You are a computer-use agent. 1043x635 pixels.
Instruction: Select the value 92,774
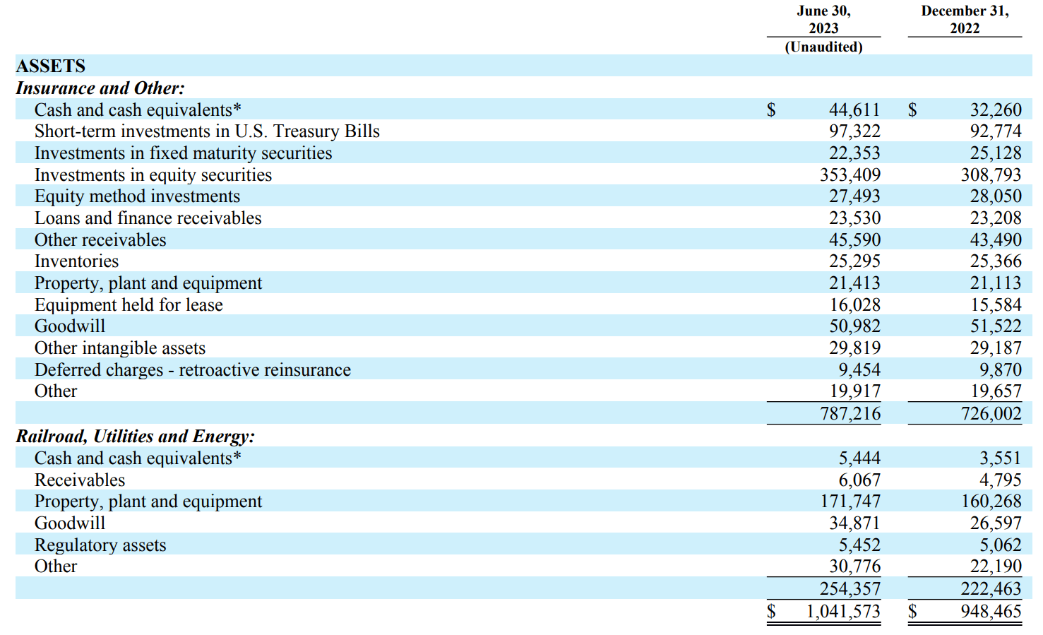pyautogui.click(x=996, y=131)
